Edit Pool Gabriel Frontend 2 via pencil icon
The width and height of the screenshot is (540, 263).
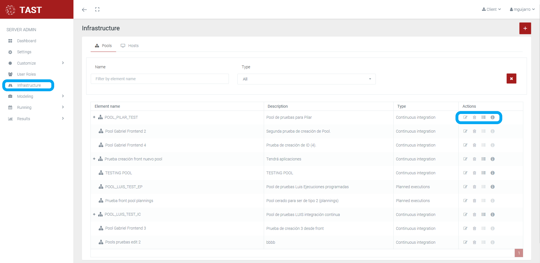point(465,131)
